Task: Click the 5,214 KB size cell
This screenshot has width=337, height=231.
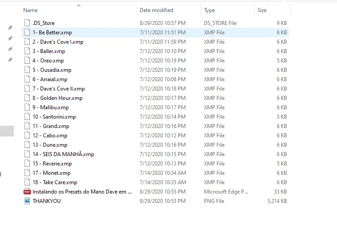Action: [x=277, y=201]
